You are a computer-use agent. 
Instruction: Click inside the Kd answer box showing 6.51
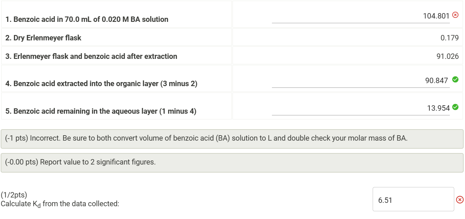pyautogui.click(x=413, y=199)
